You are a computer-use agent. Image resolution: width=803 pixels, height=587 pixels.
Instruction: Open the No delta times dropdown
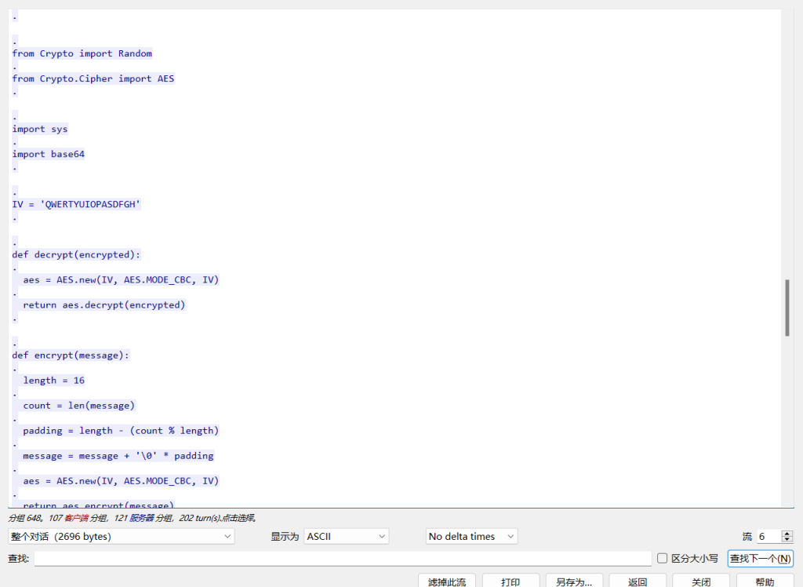pyautogui.click(x=471, y=536)
